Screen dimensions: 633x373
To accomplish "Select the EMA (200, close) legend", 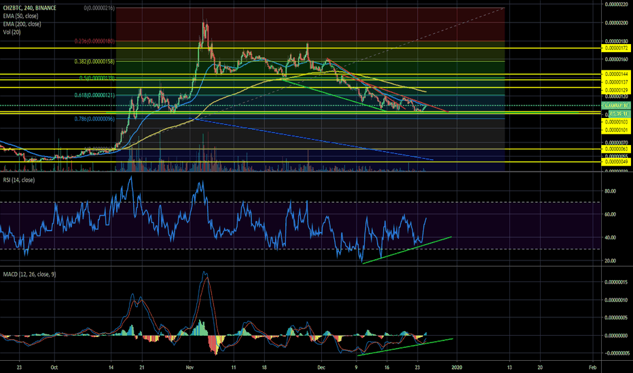I will (22, 24).
